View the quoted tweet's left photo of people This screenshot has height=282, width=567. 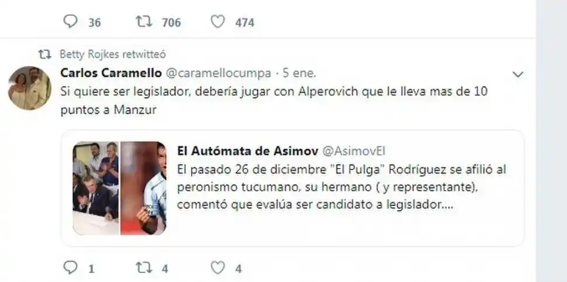tap(95, 188)
